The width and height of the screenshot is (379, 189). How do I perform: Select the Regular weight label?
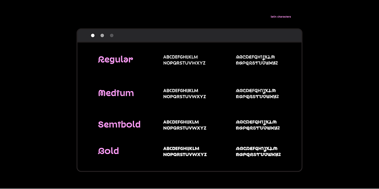[x=115, y=60]
